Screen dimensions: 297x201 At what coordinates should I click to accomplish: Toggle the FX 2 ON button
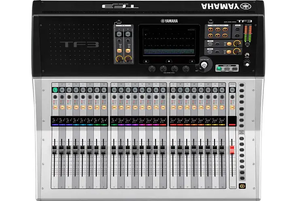pyautogui.click(x=229, y=52)
